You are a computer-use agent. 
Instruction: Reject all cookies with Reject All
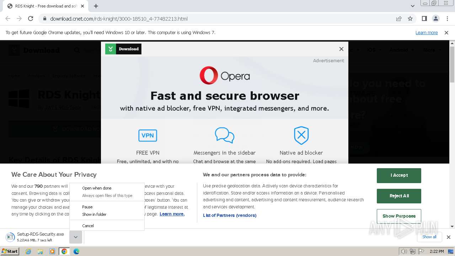(399, 196)
